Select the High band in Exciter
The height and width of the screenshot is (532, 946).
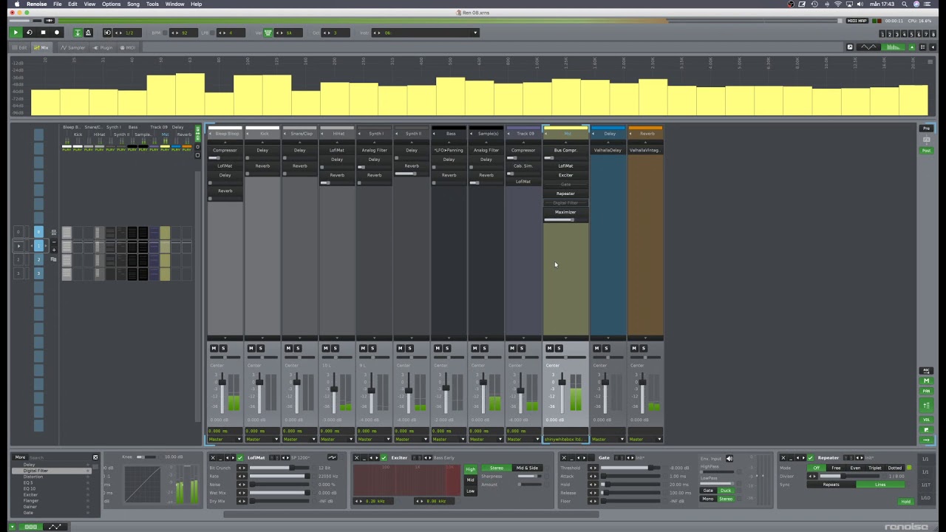[471, 469]
